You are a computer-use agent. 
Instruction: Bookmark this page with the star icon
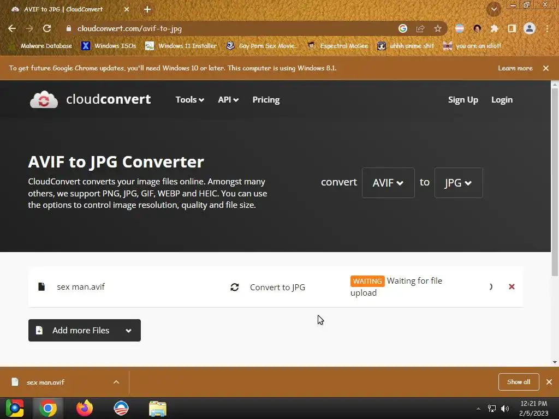438,28
